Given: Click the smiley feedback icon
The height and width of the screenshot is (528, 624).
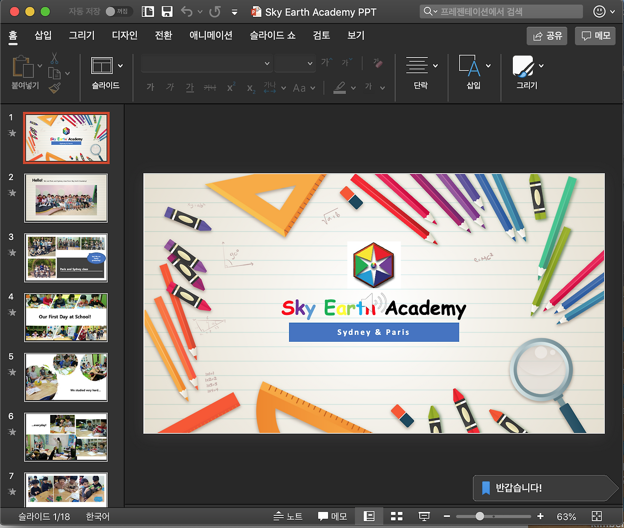Looking at the screenshot, I should pyautogui.click(x=599, y=12).
